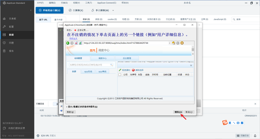Open the 手动探索 dropdown arrow

(x=113, y=10)
